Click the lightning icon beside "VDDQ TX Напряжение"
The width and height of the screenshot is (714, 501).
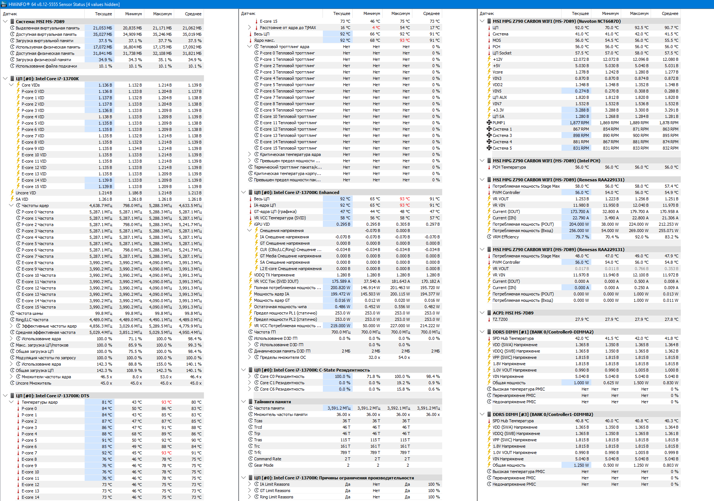251,275
